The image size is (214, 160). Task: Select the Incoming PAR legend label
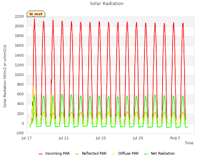click(x=58, y=153)
